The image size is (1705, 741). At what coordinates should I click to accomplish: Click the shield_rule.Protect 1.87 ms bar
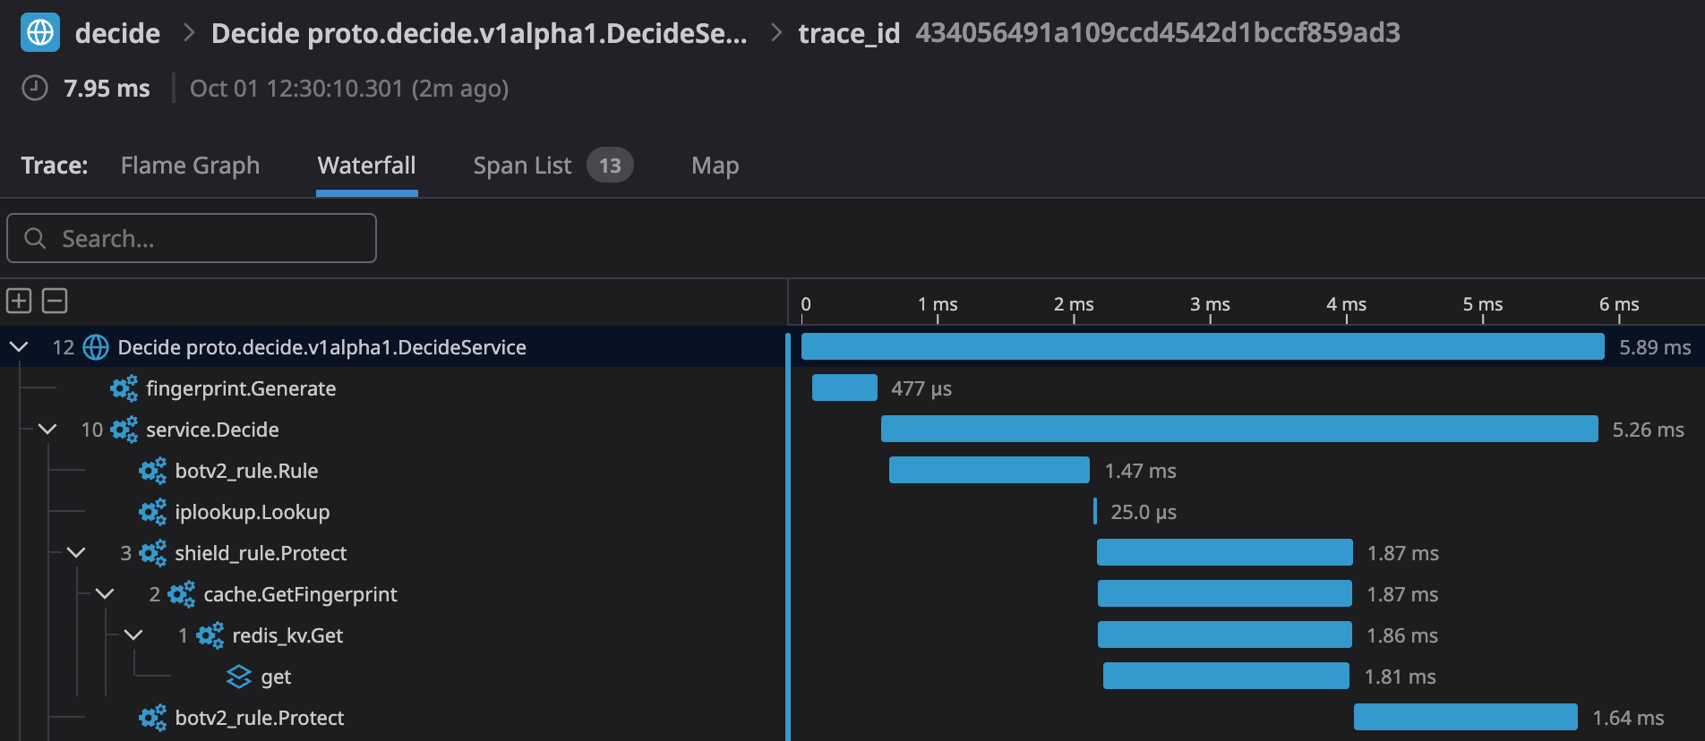(1225, 552)
